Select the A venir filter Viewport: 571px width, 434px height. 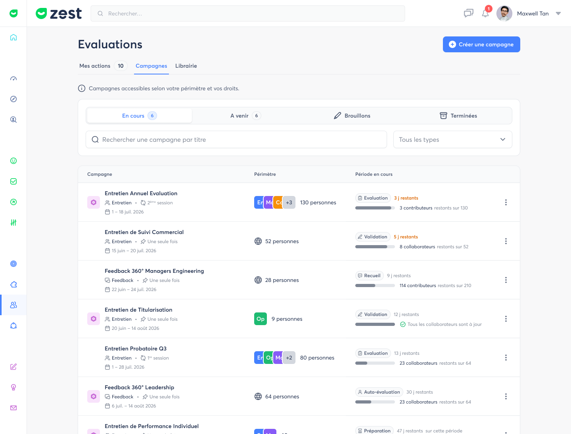click(x=245, y=116)
